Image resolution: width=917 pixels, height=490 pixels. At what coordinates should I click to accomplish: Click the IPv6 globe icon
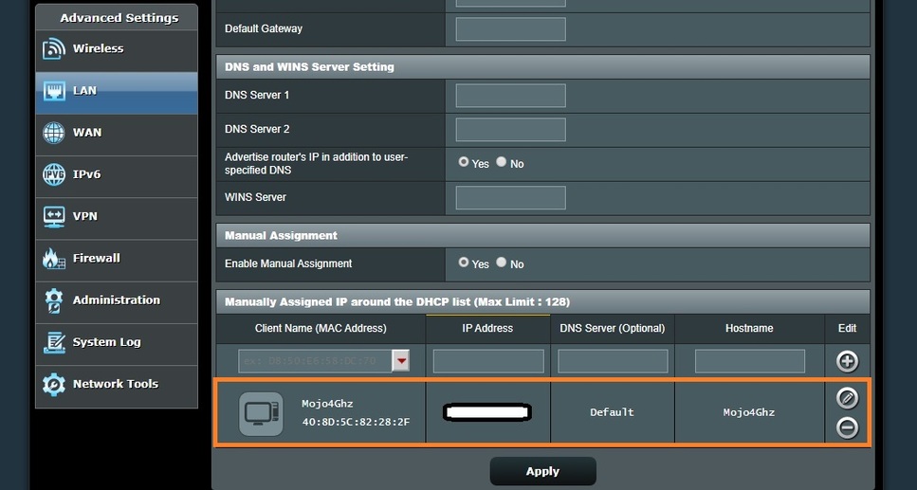pos(54,174)
